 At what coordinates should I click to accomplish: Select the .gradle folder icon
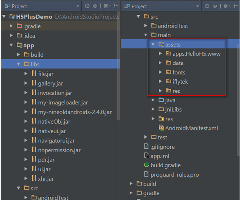(x=19, y=26)
